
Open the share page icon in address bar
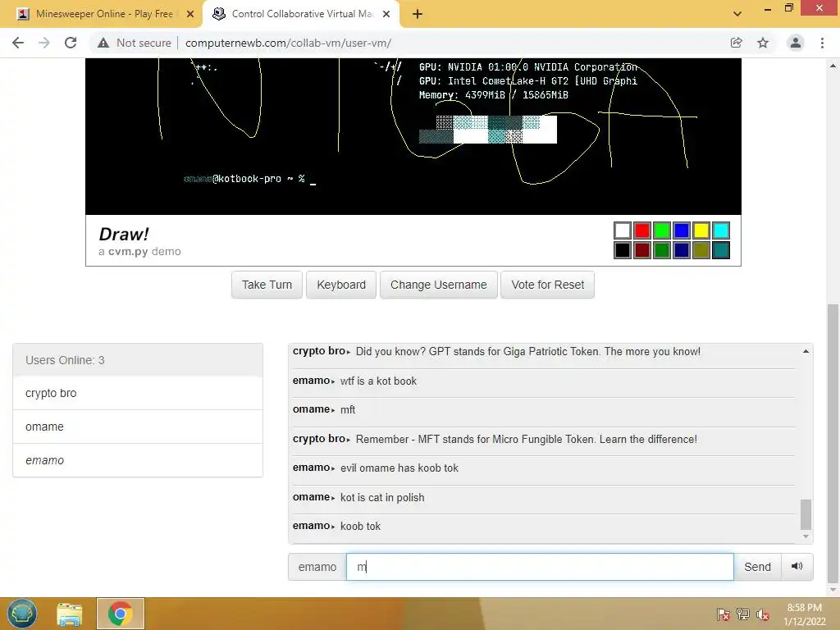pos(737,43)
